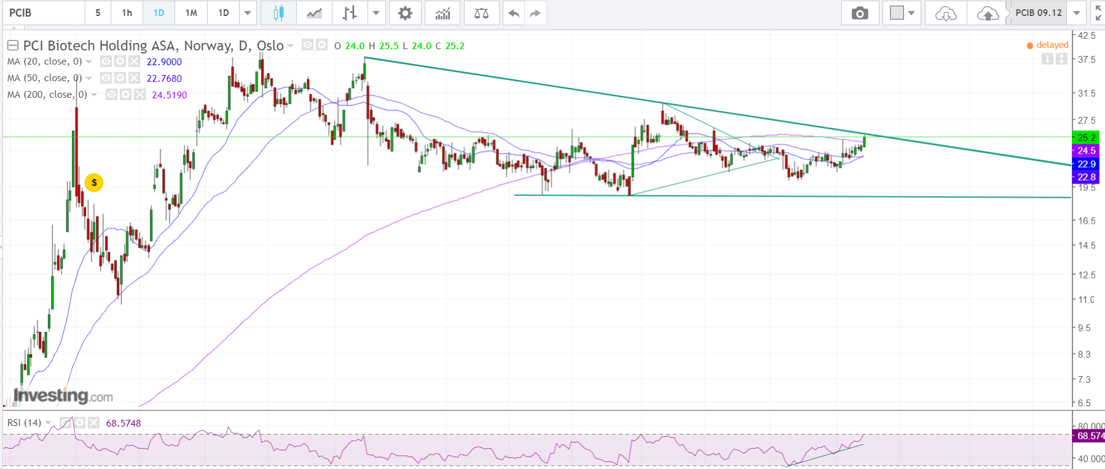1105x469 pixels.
Task: Open the indicators menu icon
Action: click(x=442, y=13)
